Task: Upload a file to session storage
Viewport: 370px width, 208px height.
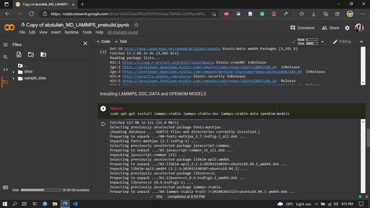Action: [19, 55]
